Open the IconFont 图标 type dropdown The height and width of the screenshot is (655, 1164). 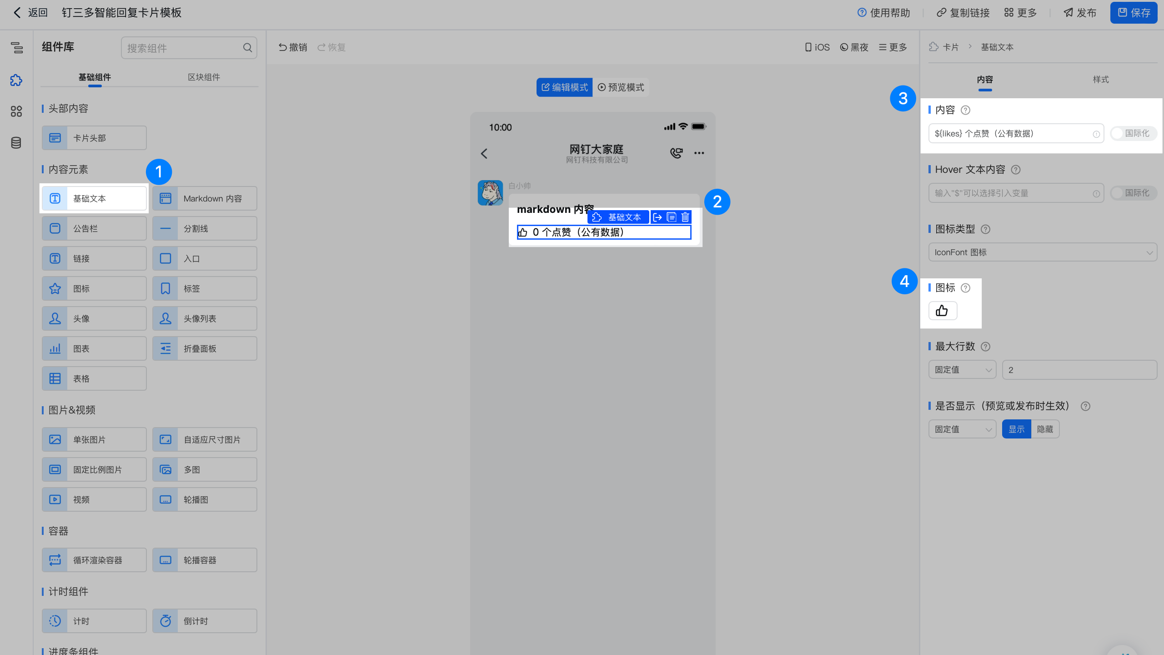1042,252
